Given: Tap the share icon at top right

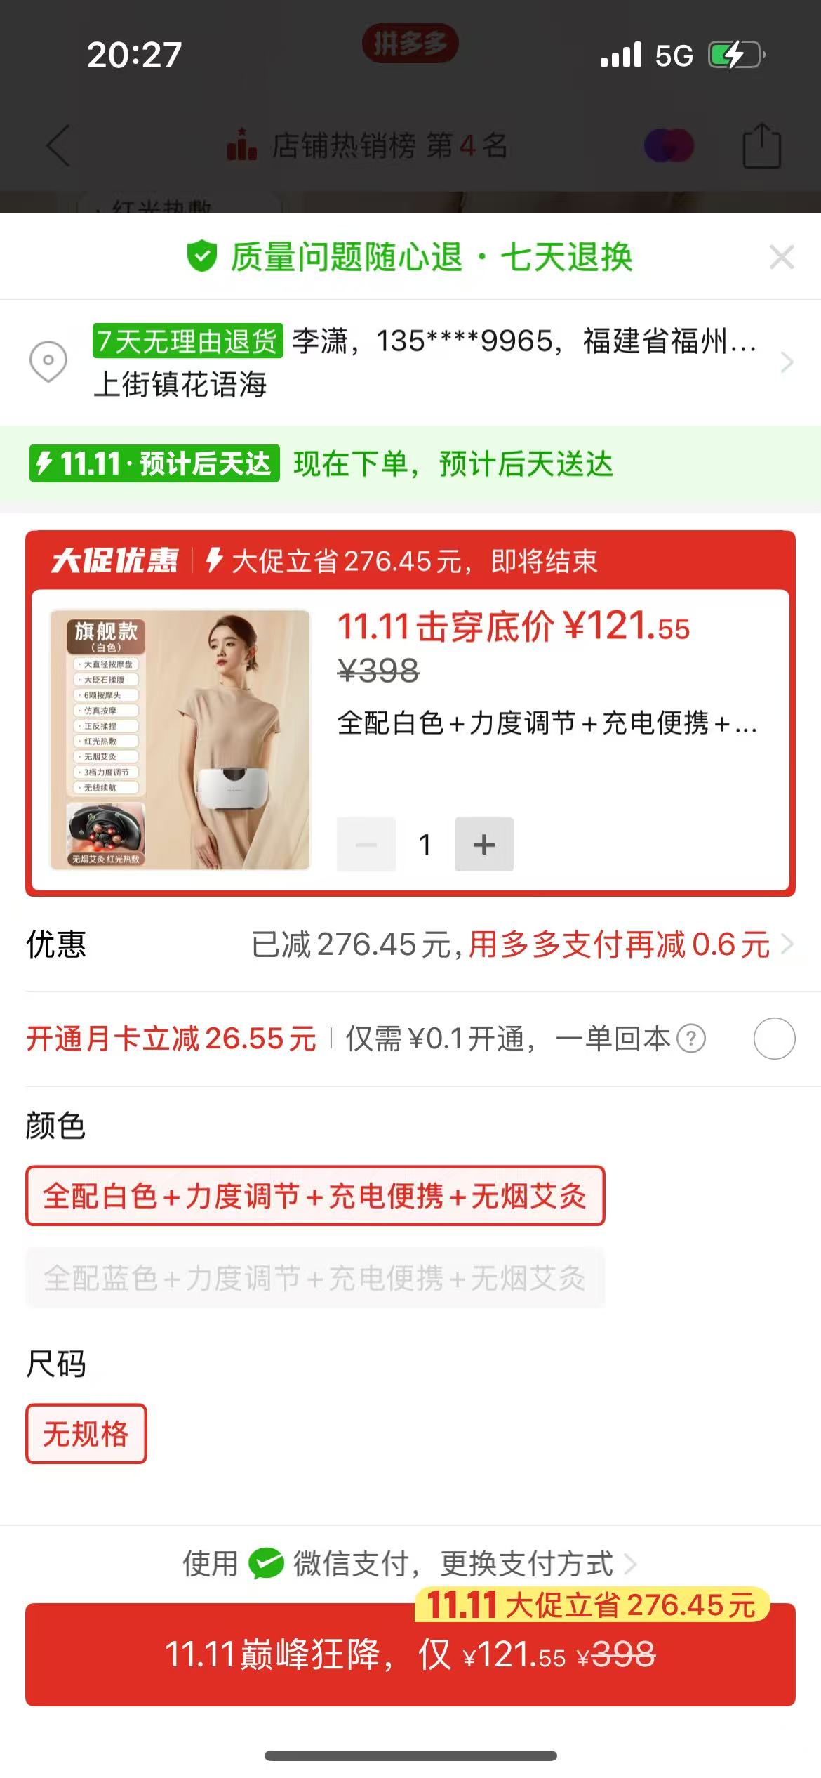Looking at the screenshot, I should [762, 145].
